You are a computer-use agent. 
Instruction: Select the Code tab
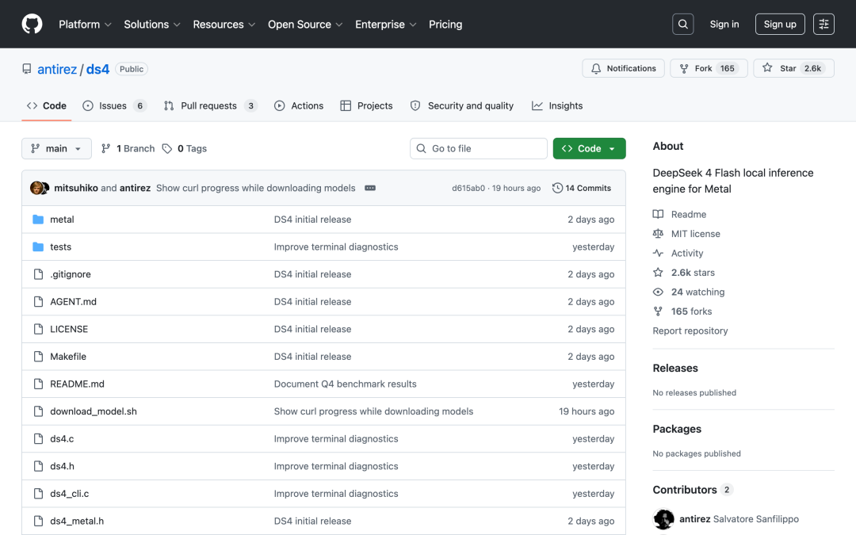[x=47, y=106]
